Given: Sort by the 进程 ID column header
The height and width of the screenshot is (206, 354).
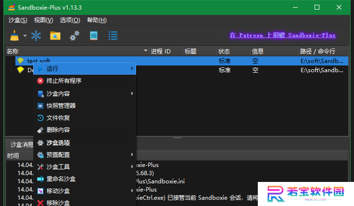Looking at the screenshot, I should click(166, 51).
